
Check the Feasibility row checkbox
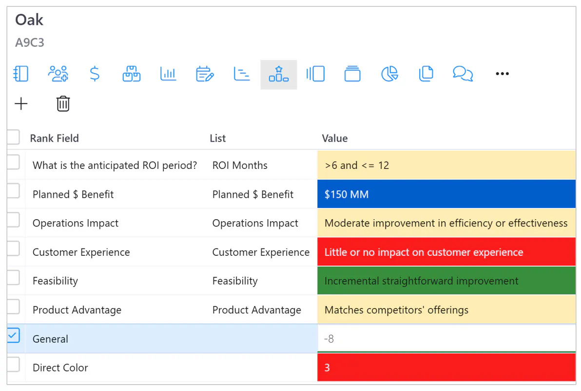[13, 277]
